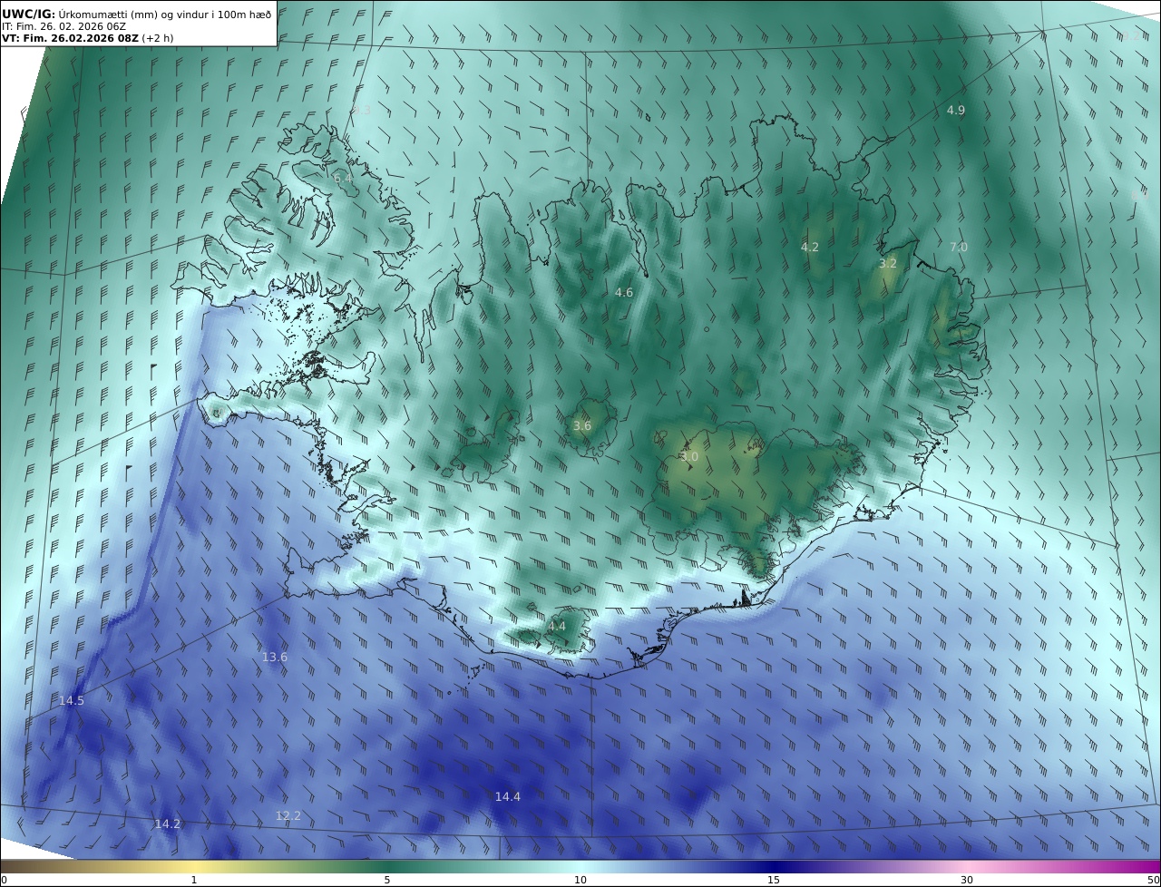Screen dimensions: 1161x887
Task: Click the 14.4 value label
Action: 508,796
